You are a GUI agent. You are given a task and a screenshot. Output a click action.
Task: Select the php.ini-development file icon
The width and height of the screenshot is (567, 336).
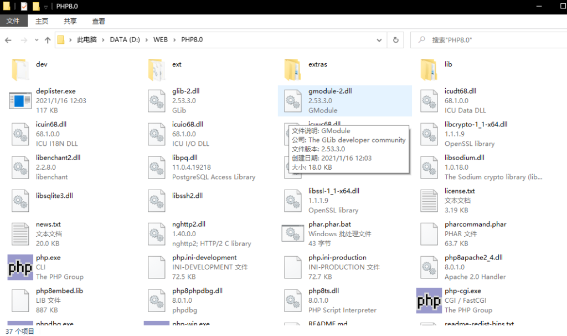pos(157,267)
